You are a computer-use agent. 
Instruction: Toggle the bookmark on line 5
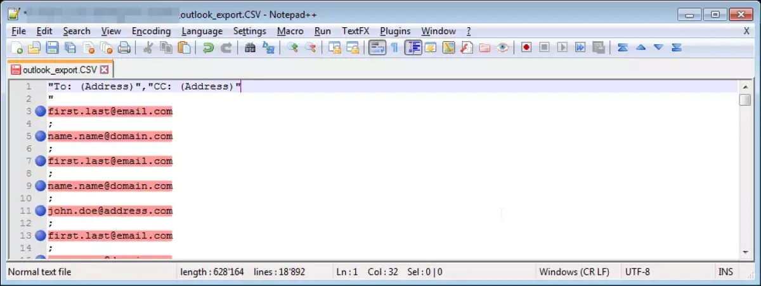(40, 136)
